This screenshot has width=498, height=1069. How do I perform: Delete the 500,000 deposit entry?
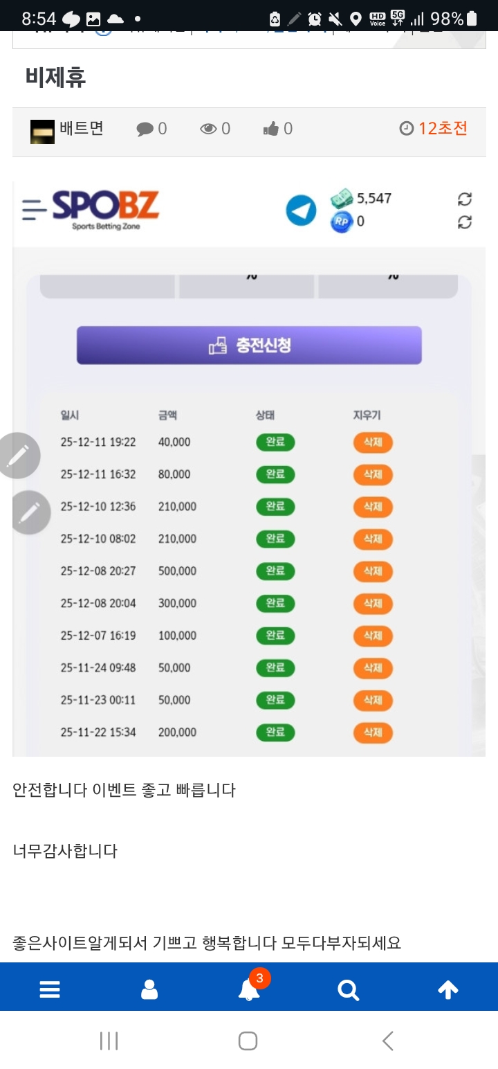pyautogui.click(x=373, y=572)
